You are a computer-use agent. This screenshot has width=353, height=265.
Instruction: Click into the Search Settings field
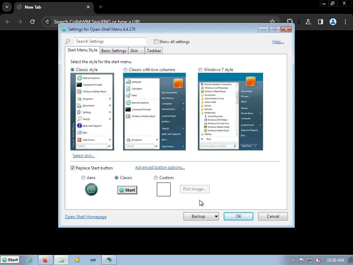click(x=110, y=41)
